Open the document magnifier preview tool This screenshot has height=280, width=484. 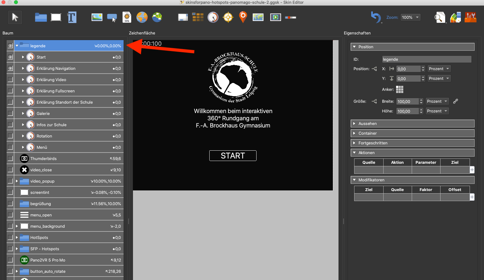(x=440, y=18)
